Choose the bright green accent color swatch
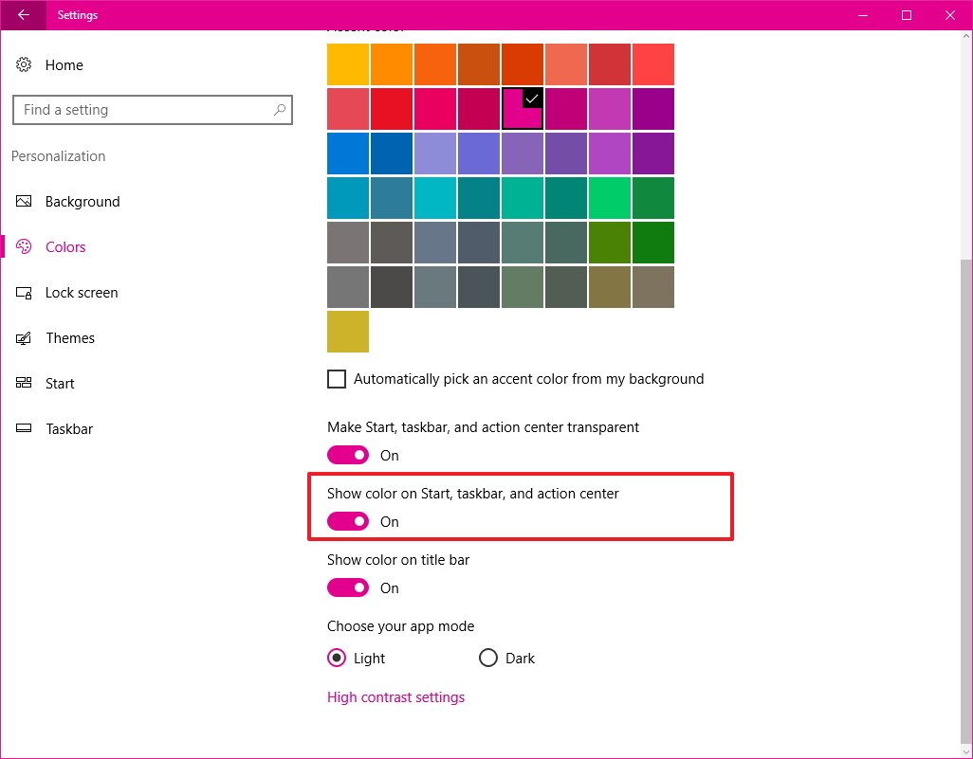The image size is (973, 759). point(610,198)
